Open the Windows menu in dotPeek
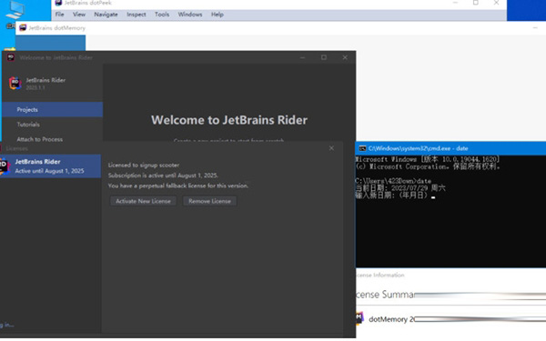Viewport: 546px width, 341px height. pos(190,15)
